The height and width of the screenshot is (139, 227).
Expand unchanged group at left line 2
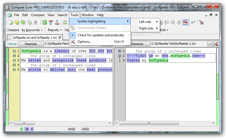point(14,56)
